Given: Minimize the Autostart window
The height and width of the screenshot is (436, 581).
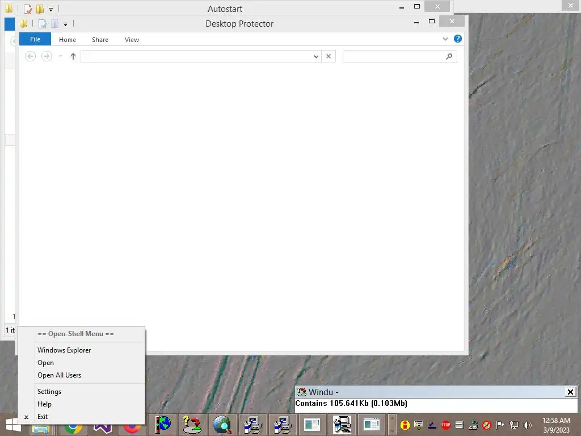Looking at the screenshot, I should tap(402, 7).
